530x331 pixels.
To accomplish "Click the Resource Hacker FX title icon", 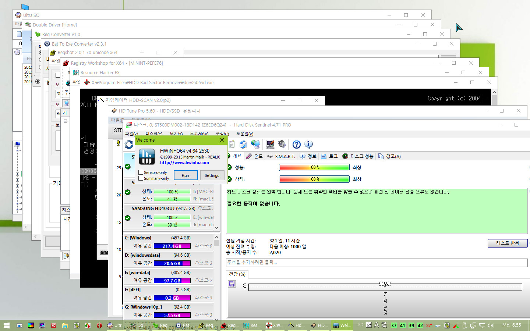I will click(76, 73).
